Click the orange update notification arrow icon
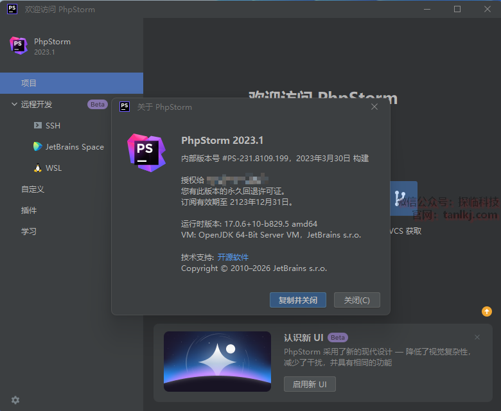This screenshot has width=501, height=411. click(x=487, y=311)
